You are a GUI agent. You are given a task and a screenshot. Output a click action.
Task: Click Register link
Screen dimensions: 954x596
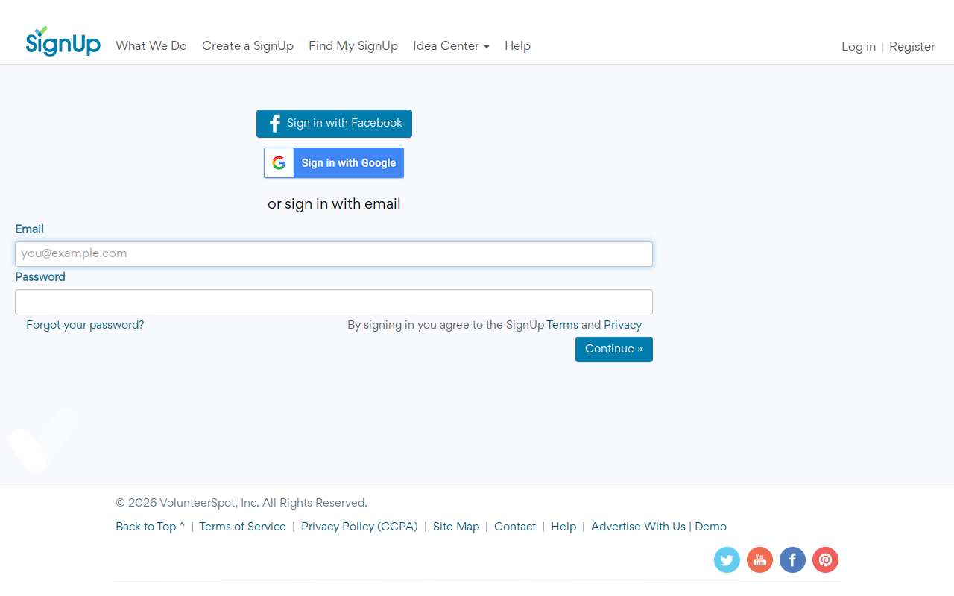pos(912,47)
